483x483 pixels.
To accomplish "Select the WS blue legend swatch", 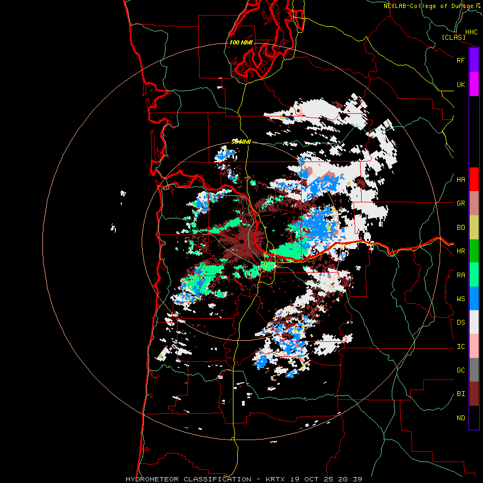I will coord(474,298).
